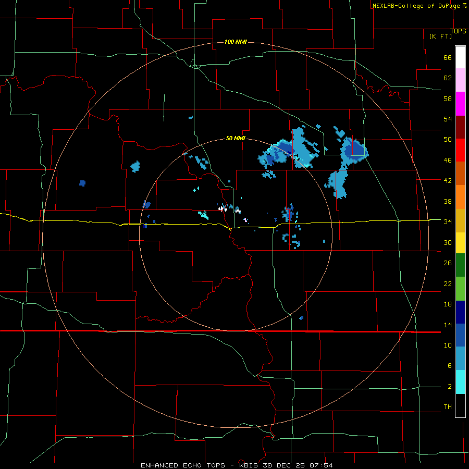This screenshot has height=469, width=469.
Task: Select the 100 NMI range ring label
Action: [236, 42]
